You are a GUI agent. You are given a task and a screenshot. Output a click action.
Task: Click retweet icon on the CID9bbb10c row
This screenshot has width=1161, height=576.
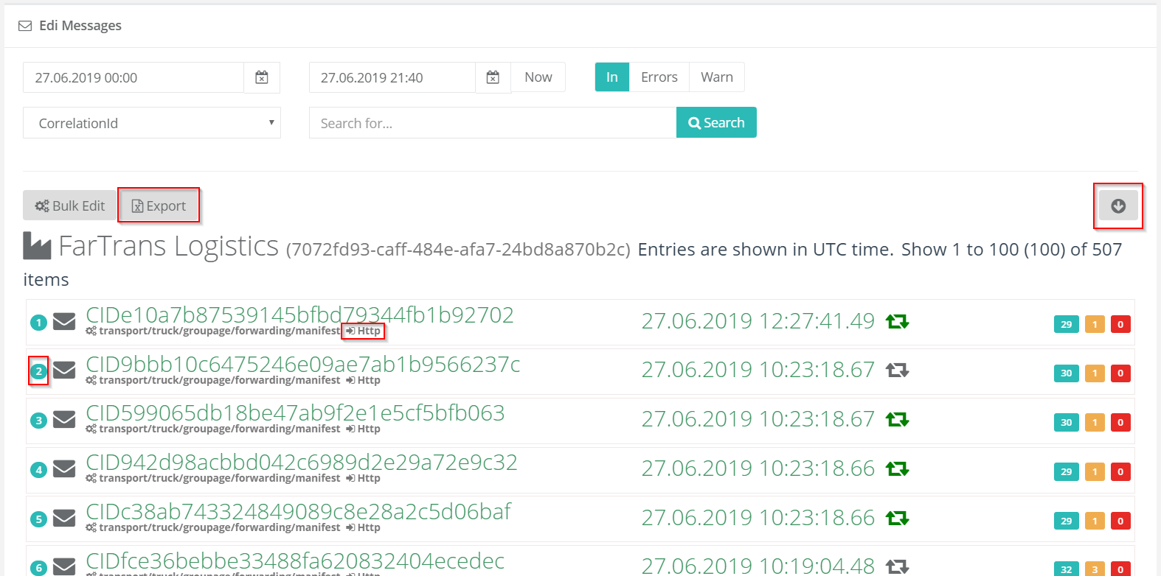pos(897,370)
